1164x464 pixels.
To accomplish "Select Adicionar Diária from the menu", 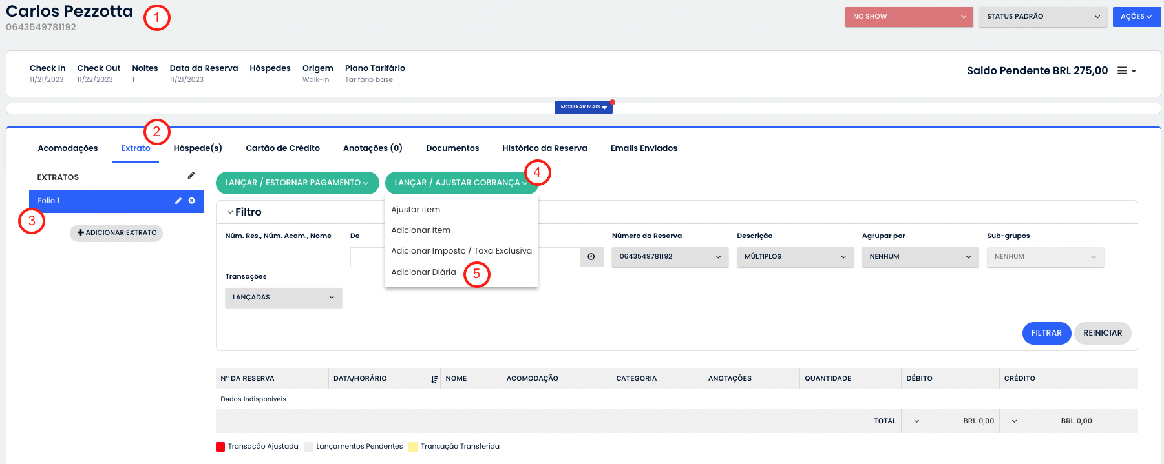I will pos(423,272).
